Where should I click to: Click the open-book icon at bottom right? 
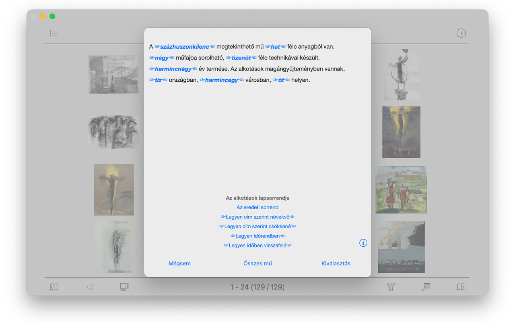[461, 287]
